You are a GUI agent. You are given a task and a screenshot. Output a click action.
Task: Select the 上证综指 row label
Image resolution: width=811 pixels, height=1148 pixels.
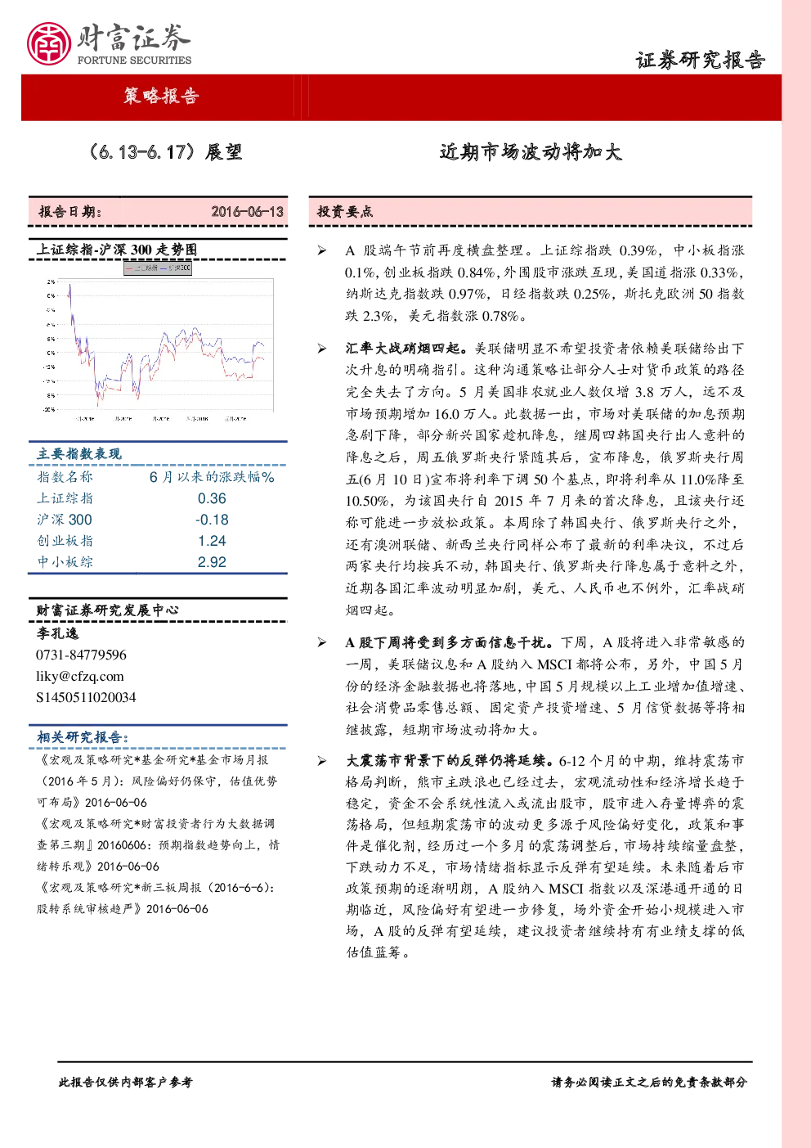pos(65,498)
